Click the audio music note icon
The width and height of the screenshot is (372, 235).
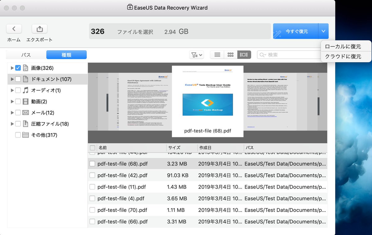click(25, 90)
